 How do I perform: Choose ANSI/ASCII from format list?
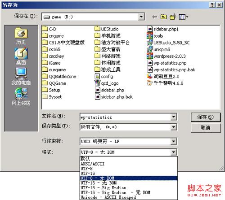click(x=129, y=164)
